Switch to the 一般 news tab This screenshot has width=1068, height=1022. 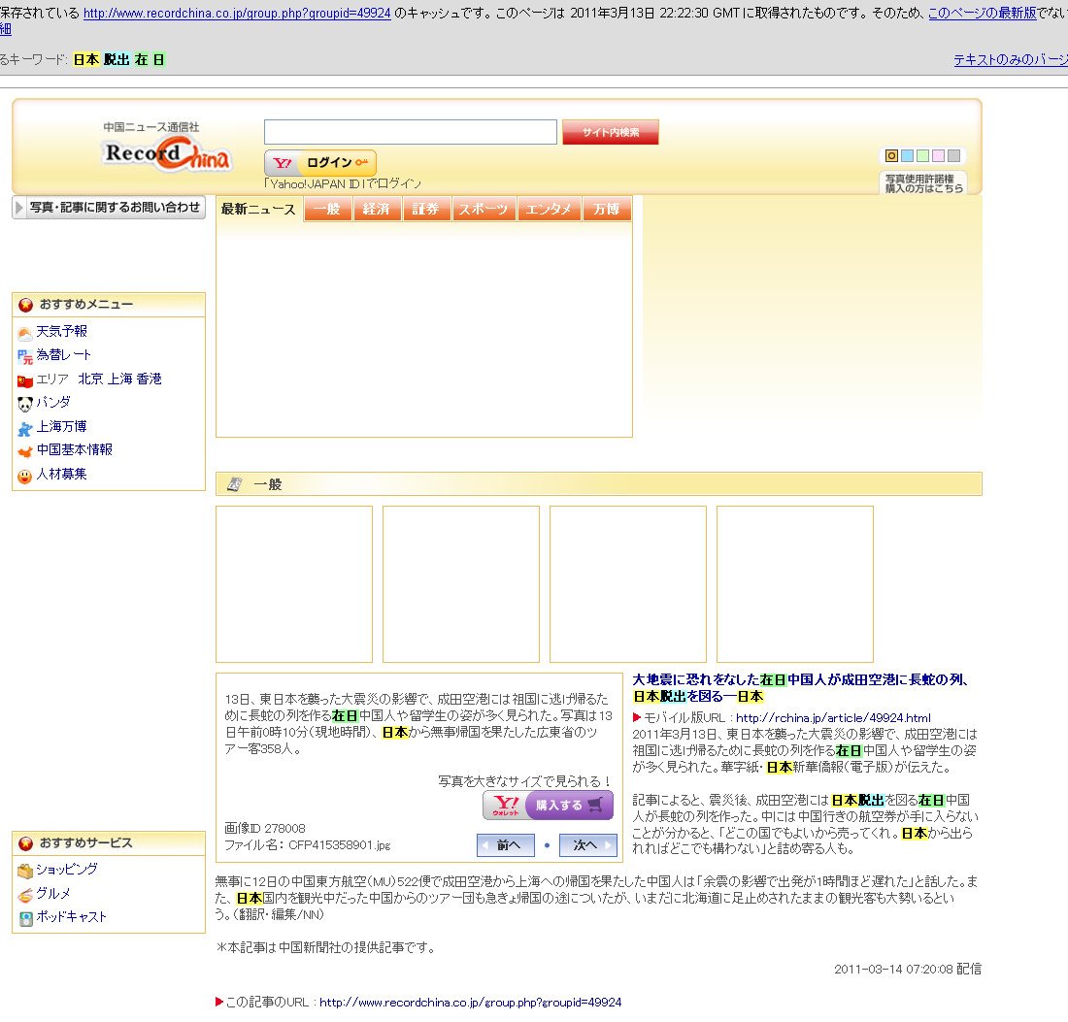(x=327, y=209)
